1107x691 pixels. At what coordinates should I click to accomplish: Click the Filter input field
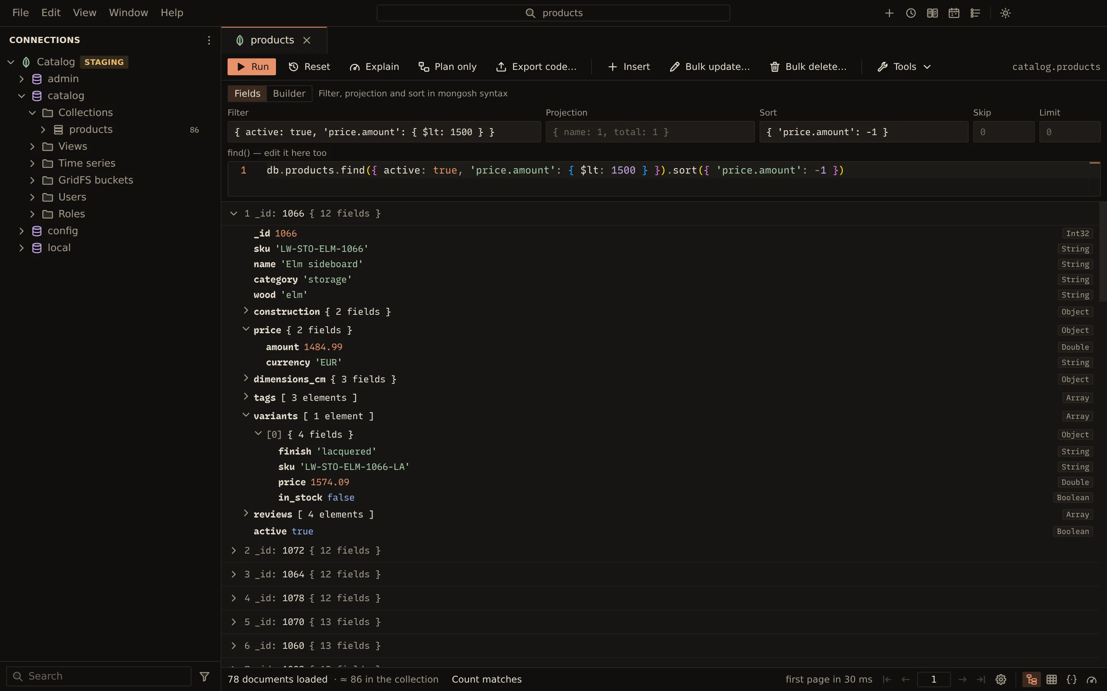(x=384, y=132)
